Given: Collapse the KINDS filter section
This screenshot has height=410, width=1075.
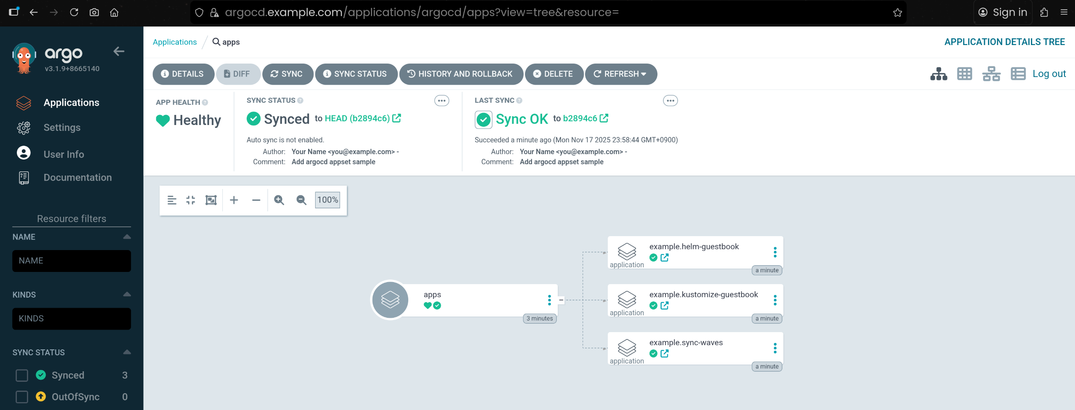Looking at the screenshot, I should tap(127, 294).
